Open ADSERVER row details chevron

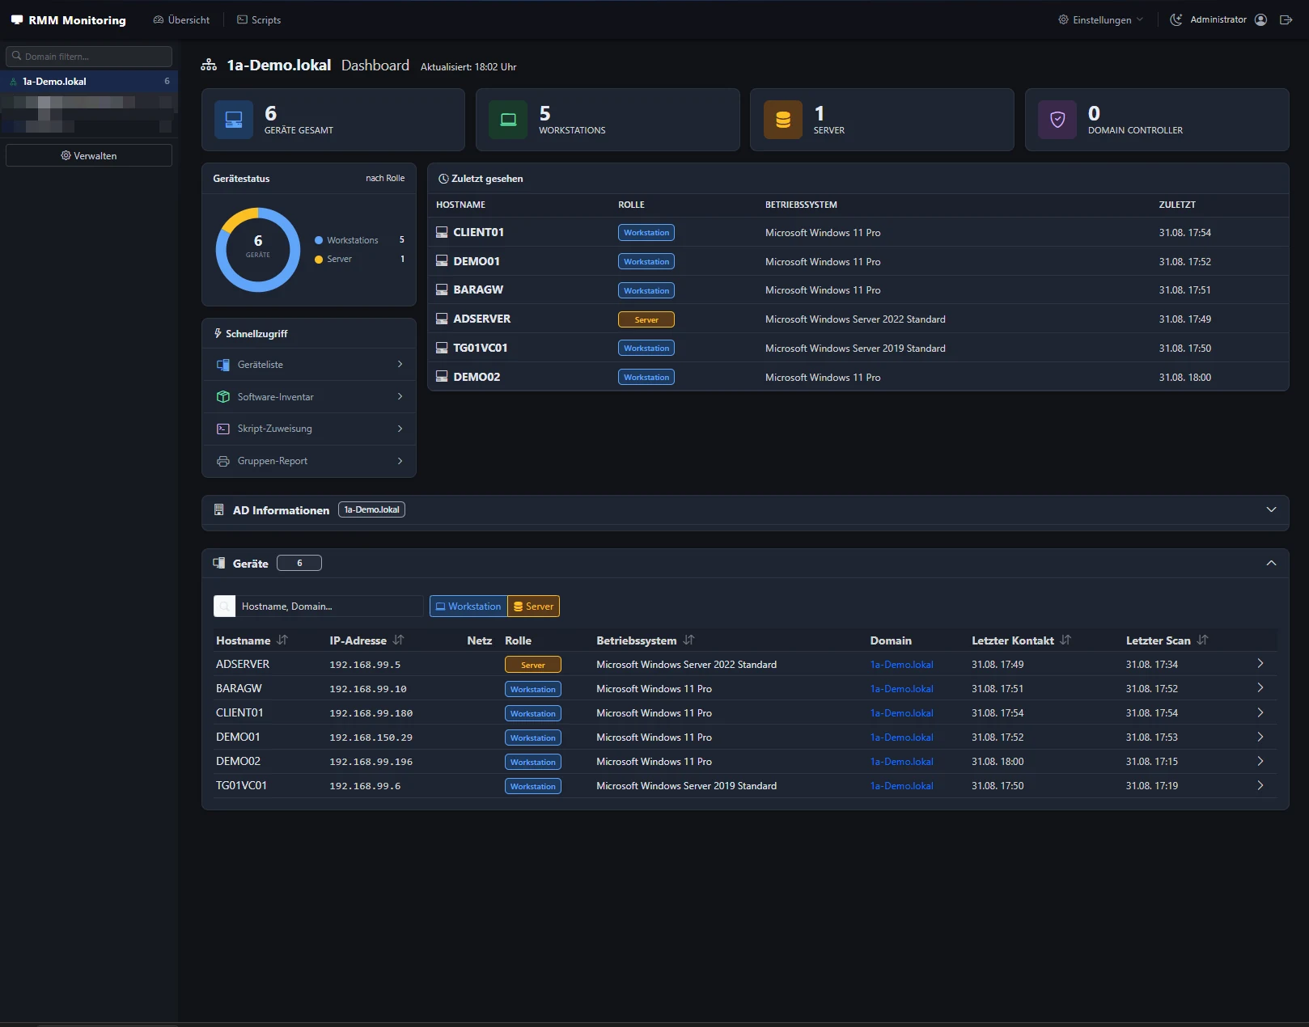1260,664
